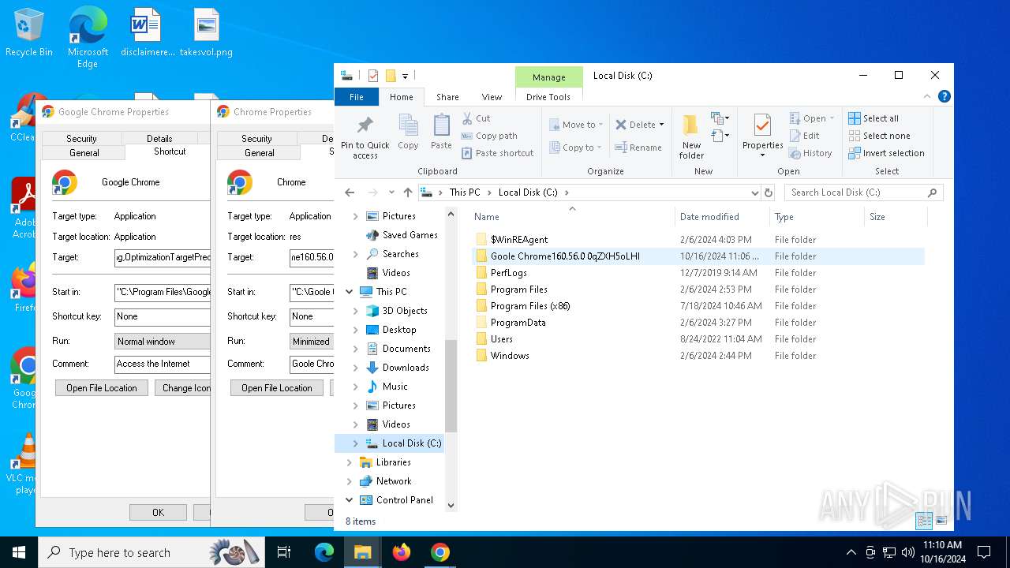Viewport: 1010px width, 568px height.
Task: Click Select all in ribbon
Action: (873, 118)
